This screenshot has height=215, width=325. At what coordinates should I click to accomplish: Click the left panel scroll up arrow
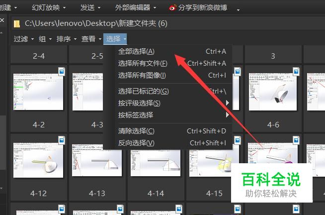click(1, 33)
